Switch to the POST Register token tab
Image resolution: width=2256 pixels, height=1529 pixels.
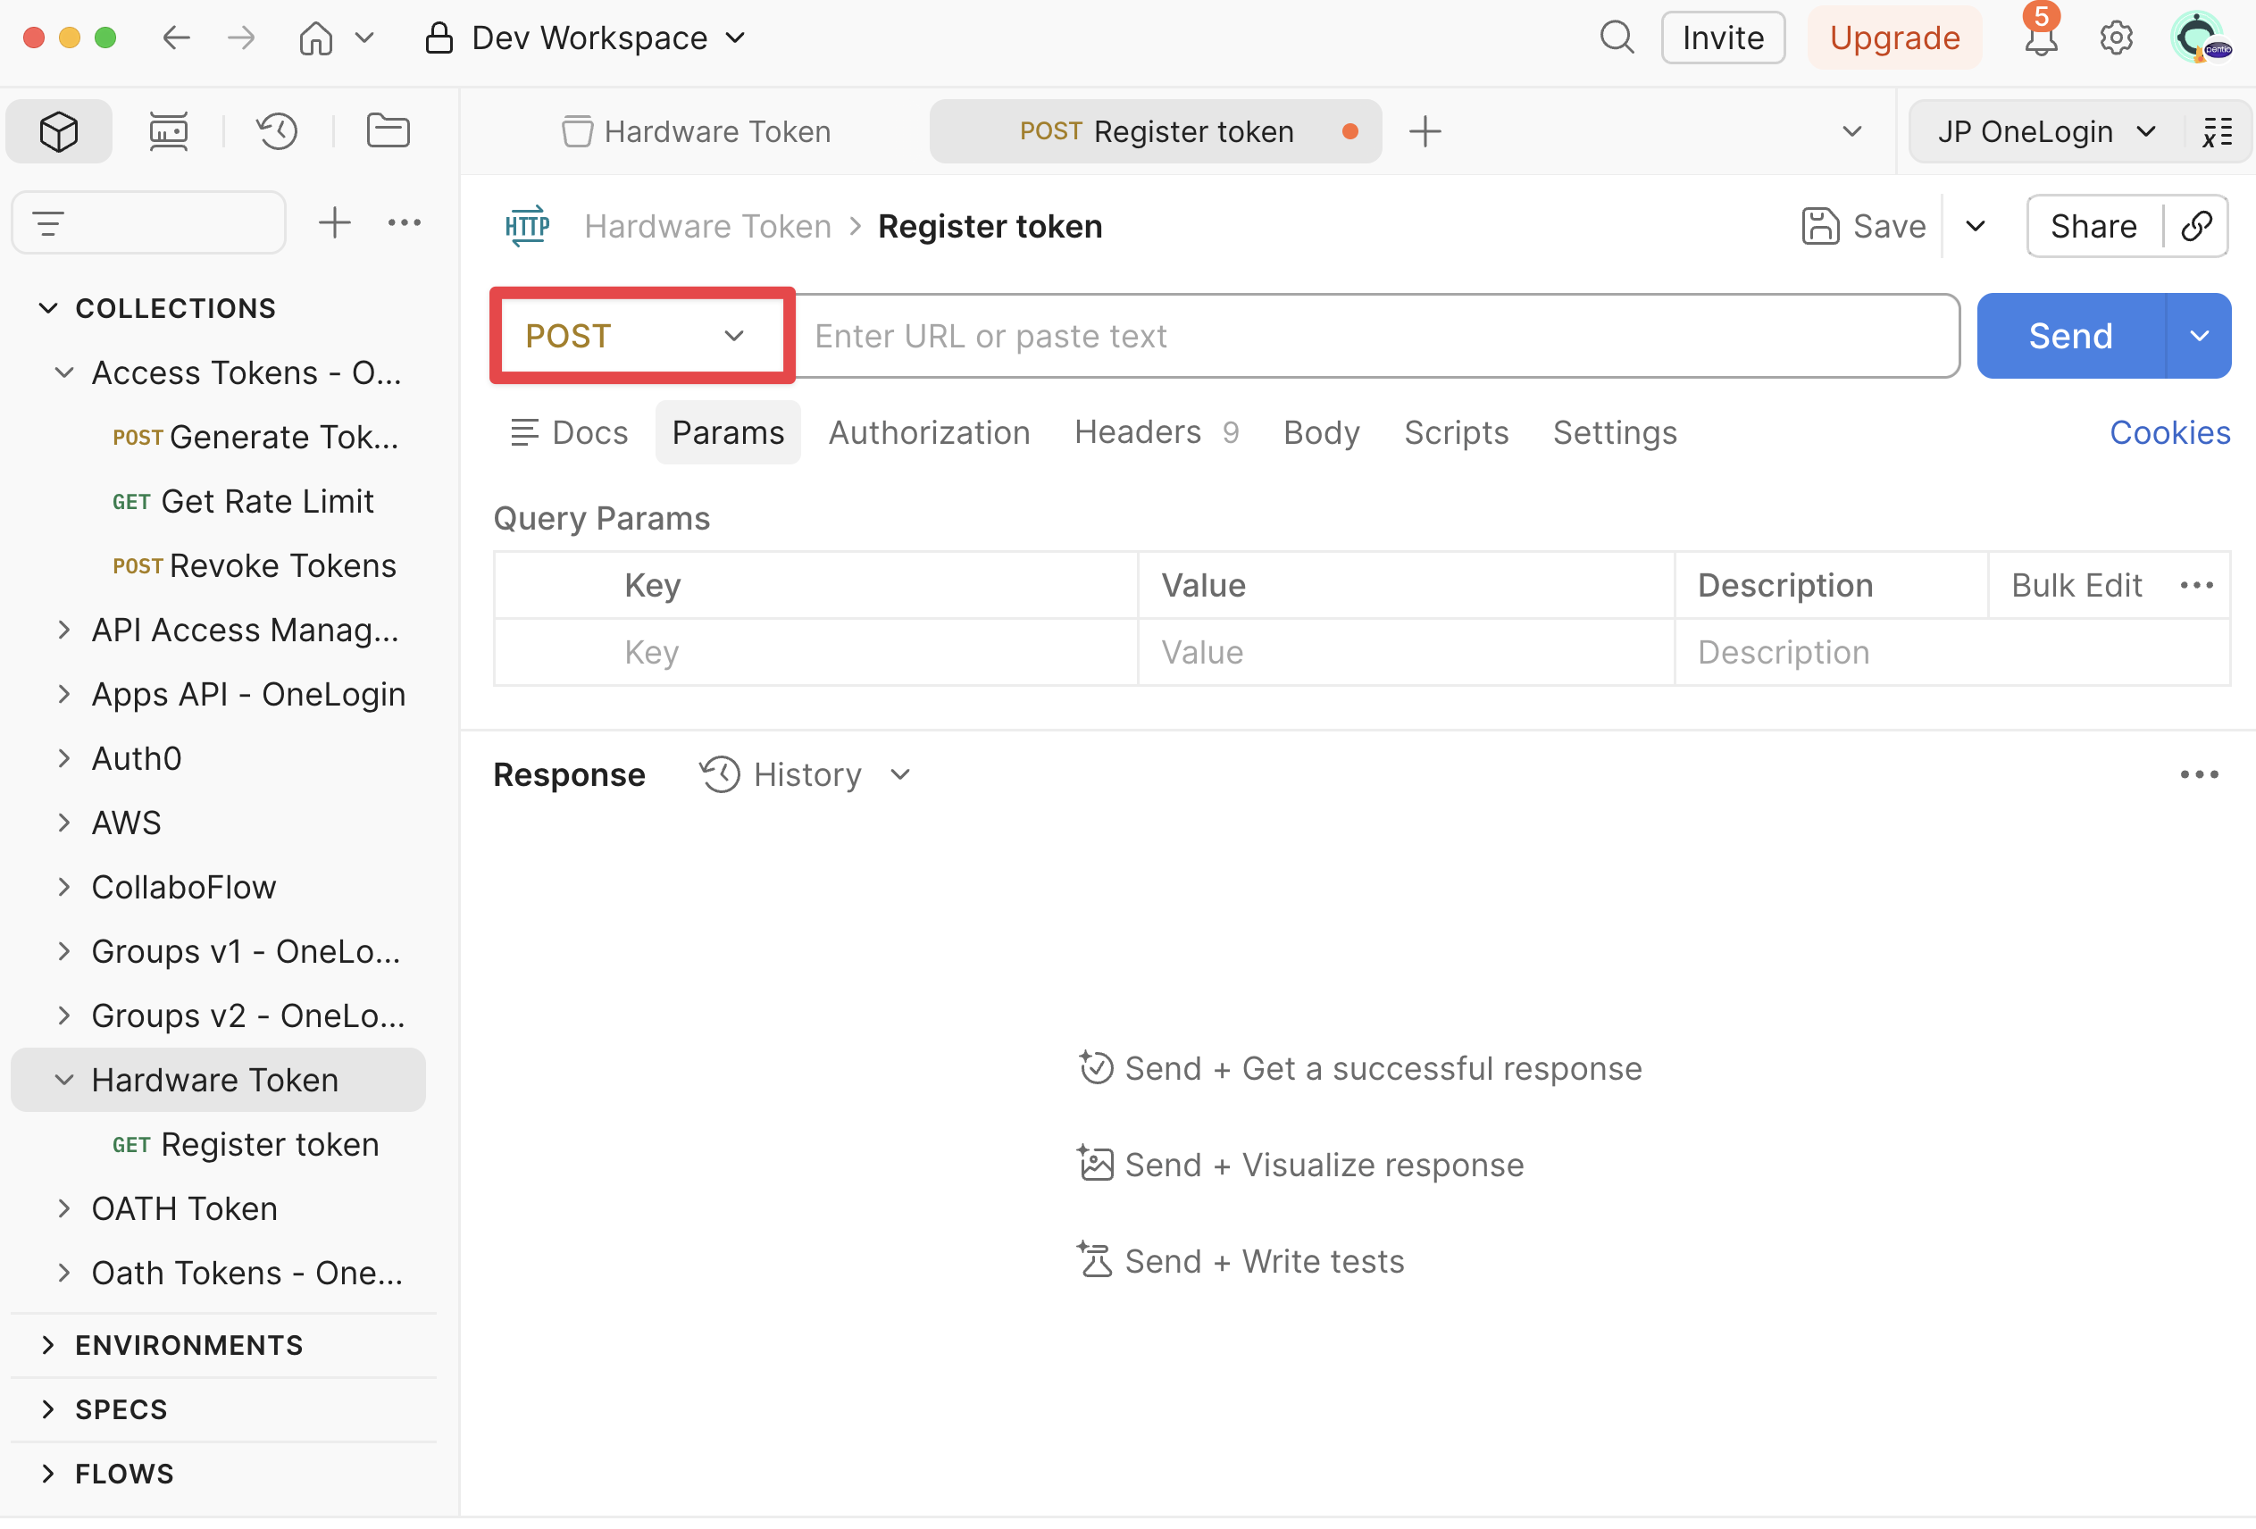1155,131
